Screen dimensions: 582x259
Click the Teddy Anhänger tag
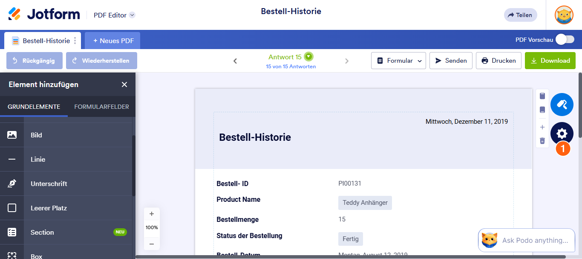365,203
